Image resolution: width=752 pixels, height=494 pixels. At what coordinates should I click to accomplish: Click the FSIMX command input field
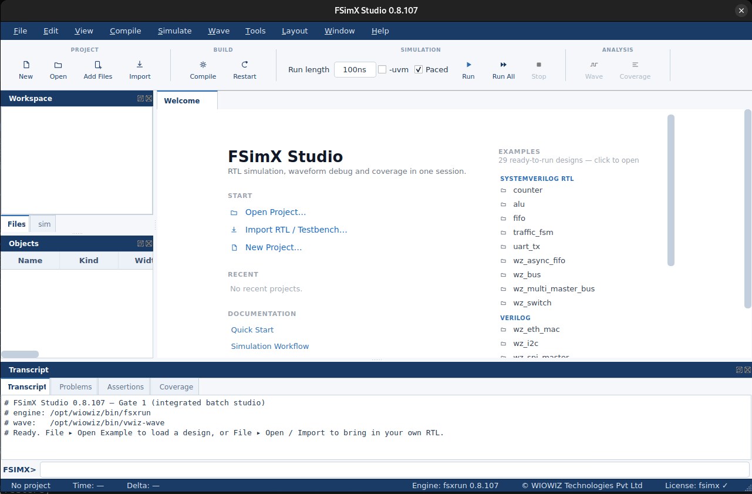point(394,469)
